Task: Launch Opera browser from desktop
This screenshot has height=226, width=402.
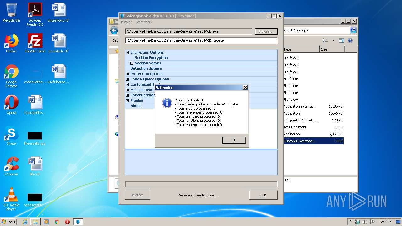Action: click(x=11, y=105)
